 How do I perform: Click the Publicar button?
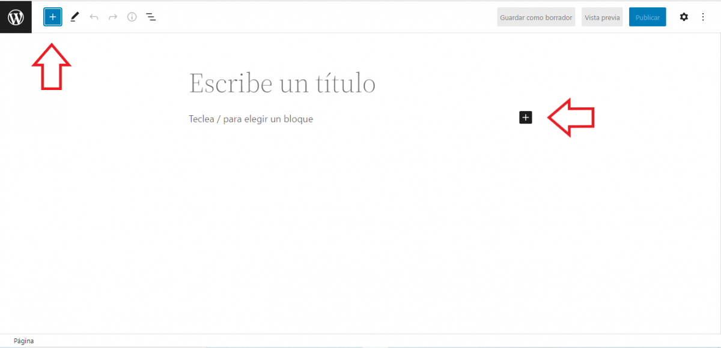(647, 17)
